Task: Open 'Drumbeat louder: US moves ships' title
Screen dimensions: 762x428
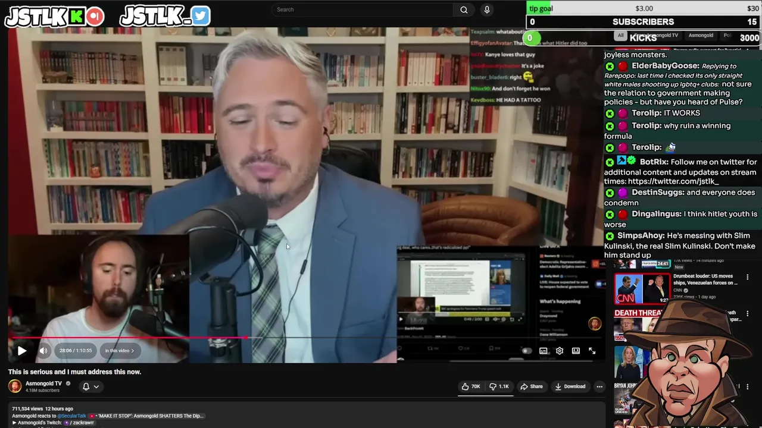Action: (x=705, y=279)
